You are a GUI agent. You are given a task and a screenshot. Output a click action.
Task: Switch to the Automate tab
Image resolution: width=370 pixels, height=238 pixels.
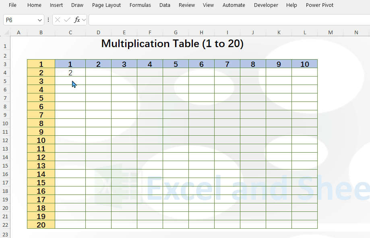tap(234, 5)
